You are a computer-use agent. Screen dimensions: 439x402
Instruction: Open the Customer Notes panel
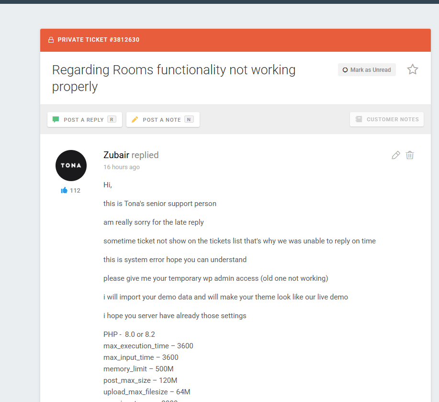click(387, 119)
